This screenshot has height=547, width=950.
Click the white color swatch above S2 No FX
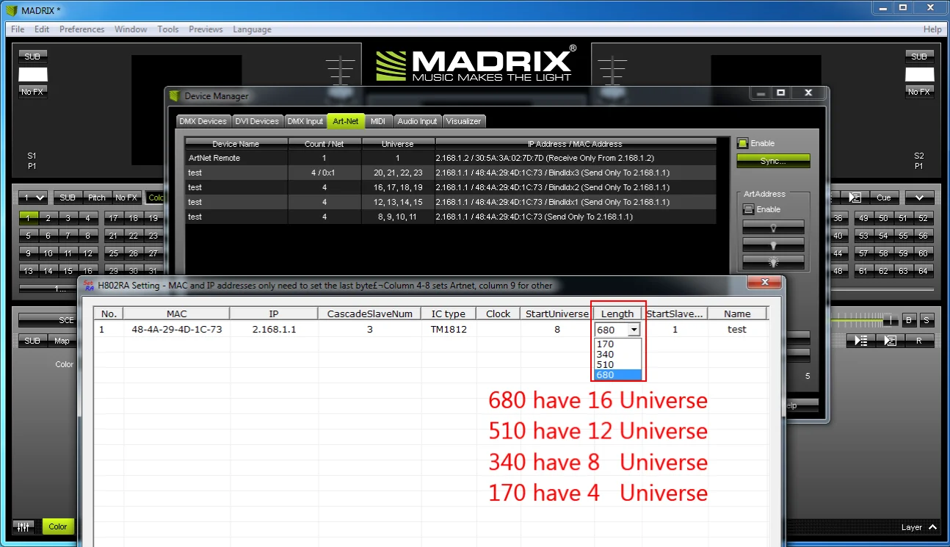[x=919, y=74]
